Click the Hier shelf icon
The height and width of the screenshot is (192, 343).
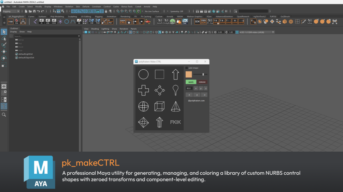17,21
